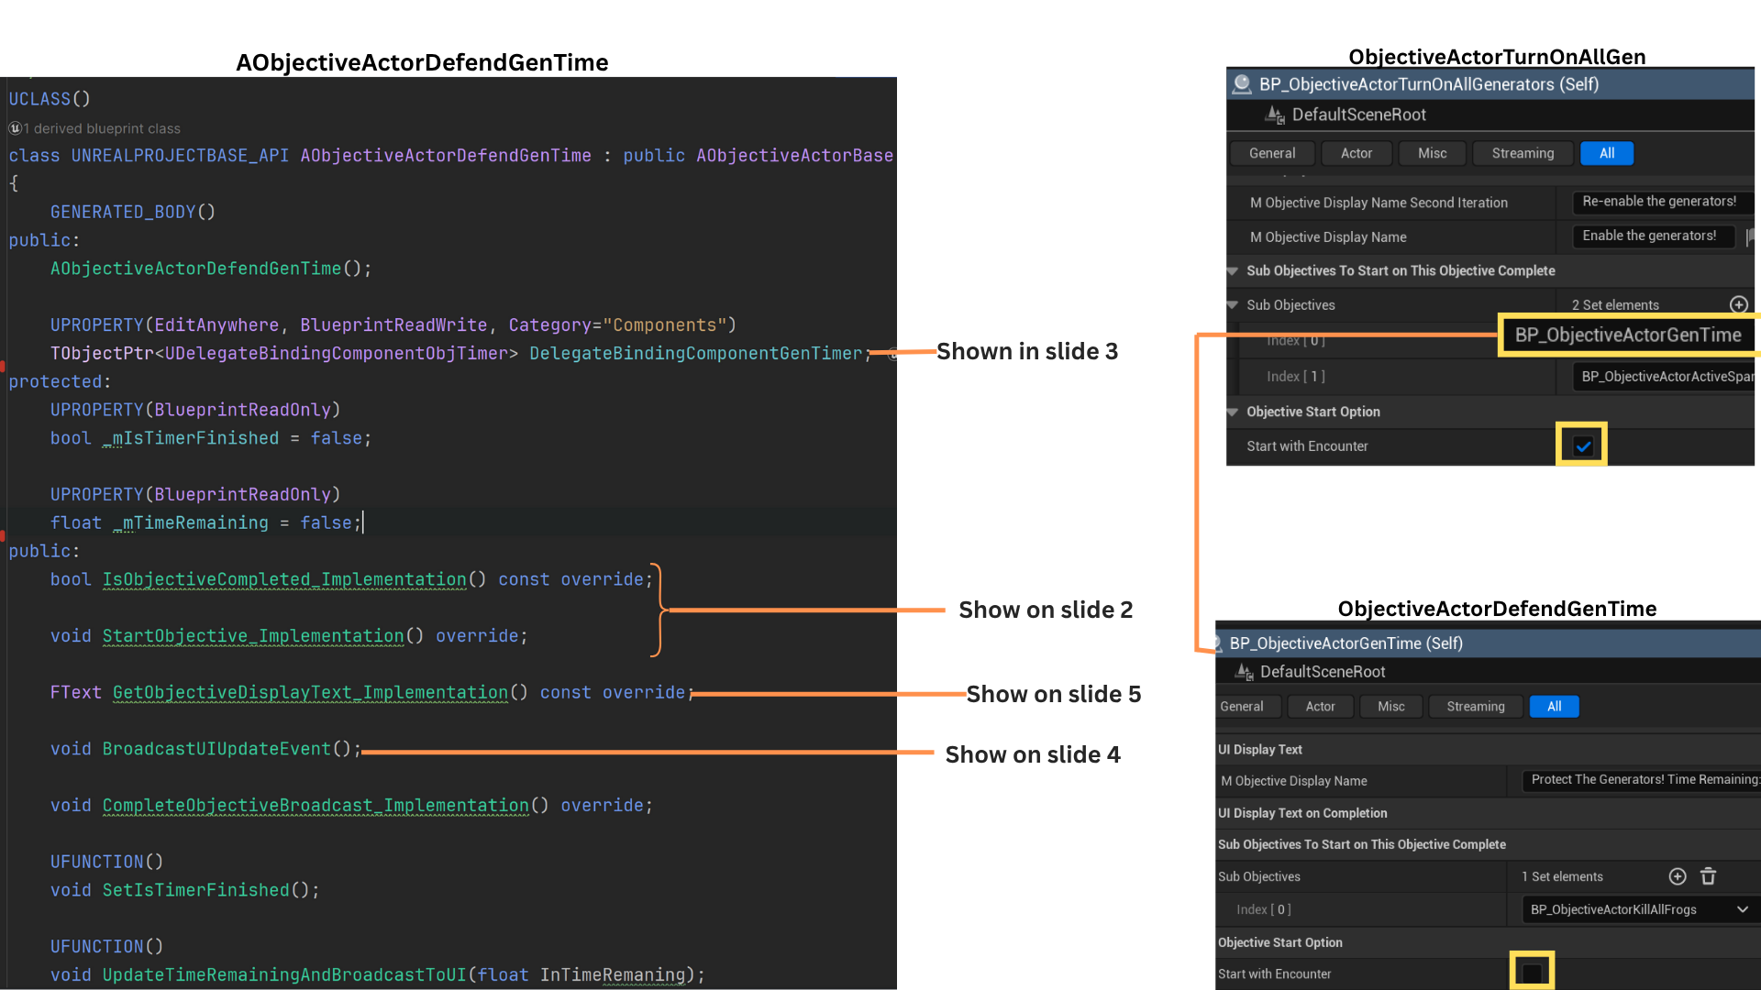This screenshot has width=1761, height=990.
Task: Click the Protect The Generators display name field
Action: (1642, 780)
